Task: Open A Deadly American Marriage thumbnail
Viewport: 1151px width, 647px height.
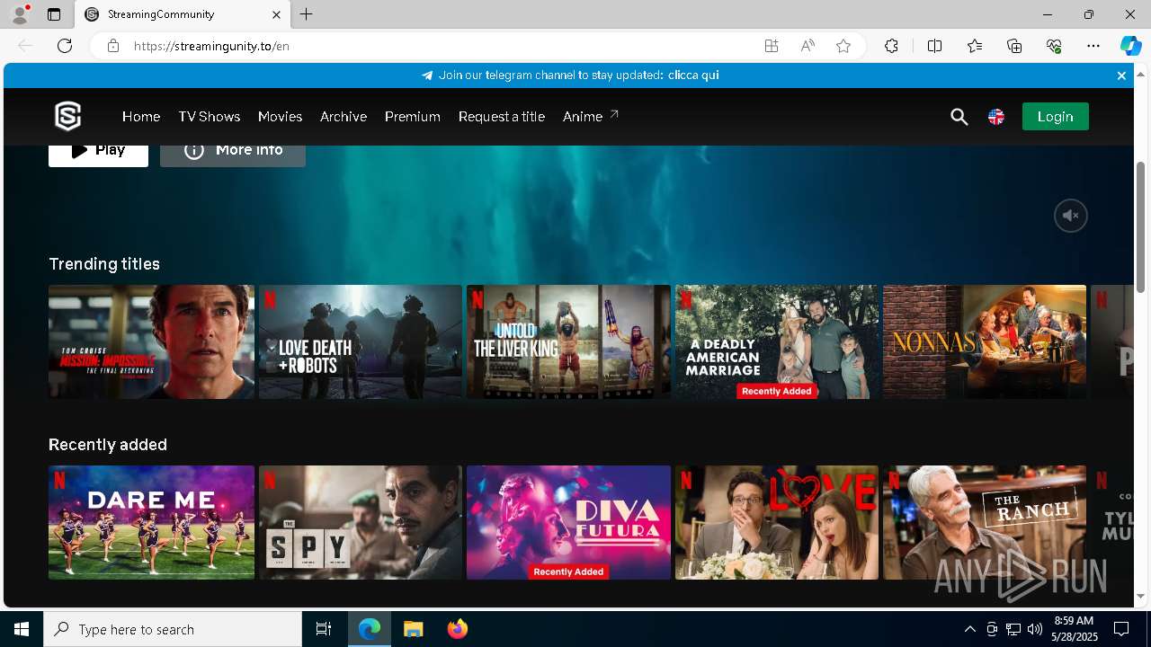Action: (x=777, y=341)
